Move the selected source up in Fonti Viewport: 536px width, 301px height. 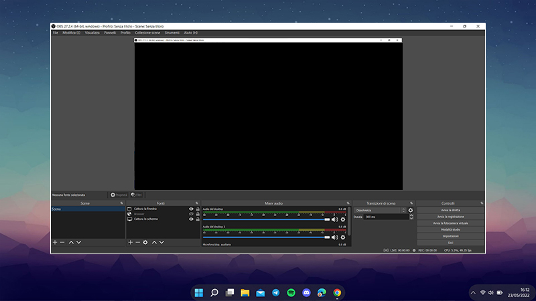point(154,242)
